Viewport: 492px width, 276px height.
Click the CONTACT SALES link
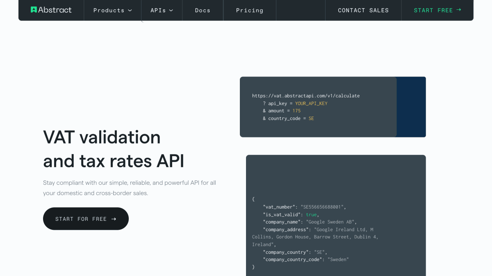tap(363, 10)
